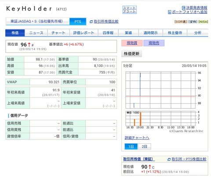Open the 株主優待 tab

[x=175, y=33]
